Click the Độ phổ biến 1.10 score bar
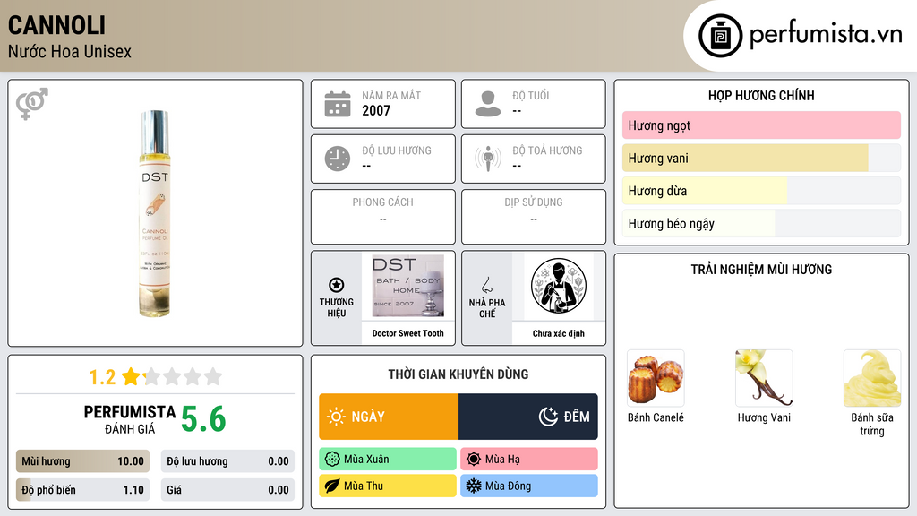The image size is (917, 516). point(82,490)
